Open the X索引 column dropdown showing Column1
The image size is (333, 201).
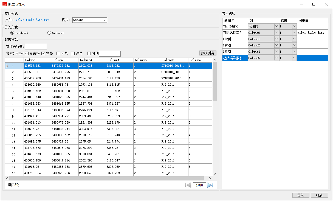(x=276, y=39)
